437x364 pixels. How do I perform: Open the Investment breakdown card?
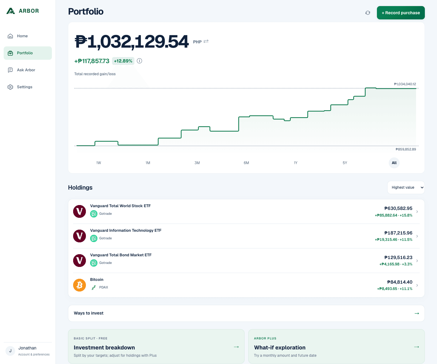point(156,346)
